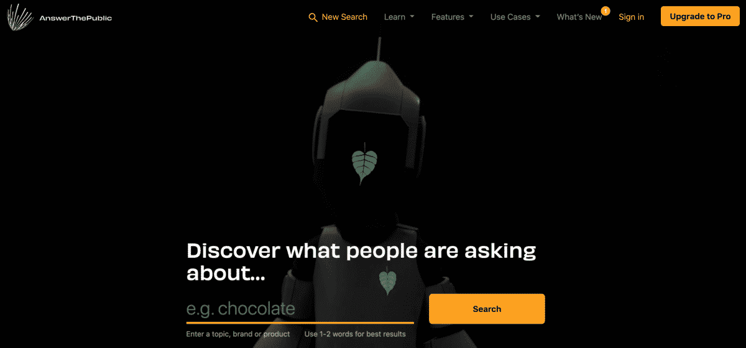This screenshot has width=746, height=348.
Task: Click the 'Enter a topic, brand or product' hint
Action: [238, 334]
